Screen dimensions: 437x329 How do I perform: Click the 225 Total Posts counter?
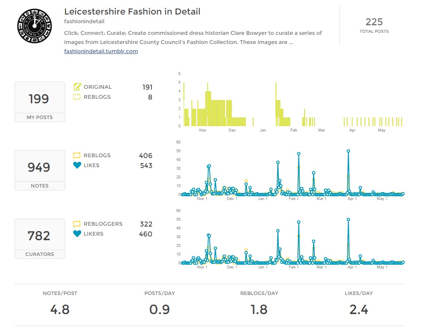tap(374, 25)
